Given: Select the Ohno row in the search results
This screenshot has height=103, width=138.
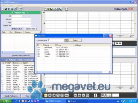Looking at the screenshot, I should [x=74, y=56].
